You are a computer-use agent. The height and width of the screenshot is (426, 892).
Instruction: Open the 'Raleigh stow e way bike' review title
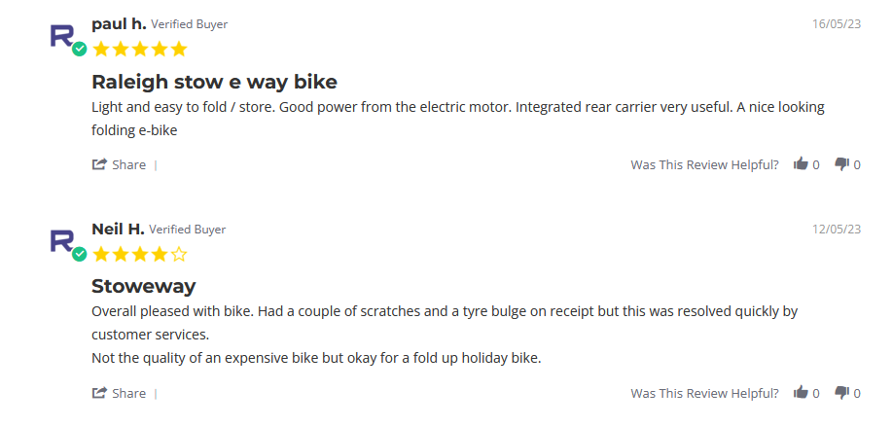click(214, 81)
